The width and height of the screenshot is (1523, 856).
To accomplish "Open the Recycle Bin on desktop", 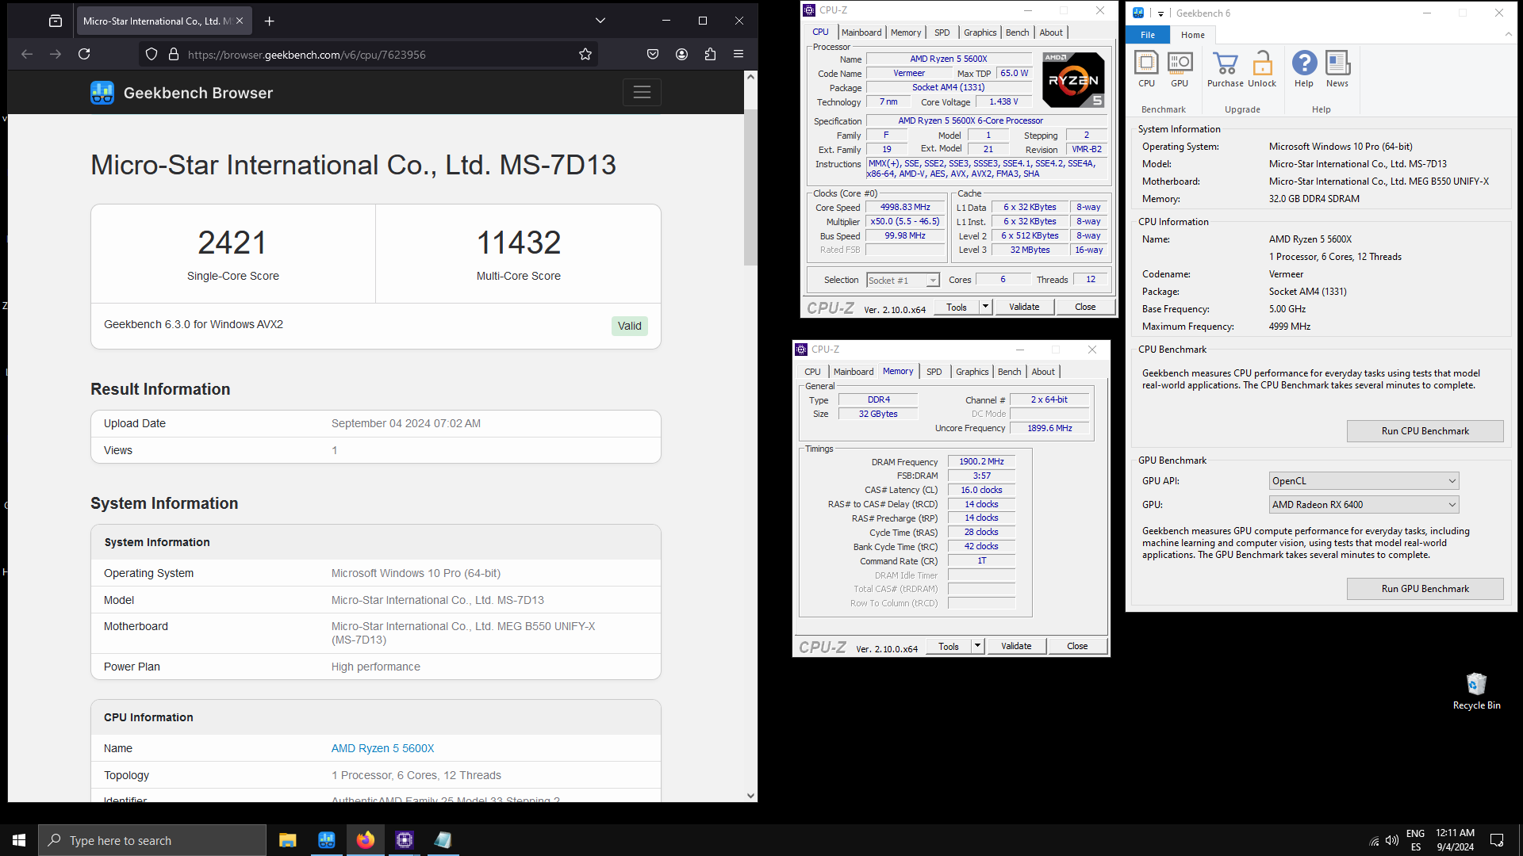I will 1476,691.
